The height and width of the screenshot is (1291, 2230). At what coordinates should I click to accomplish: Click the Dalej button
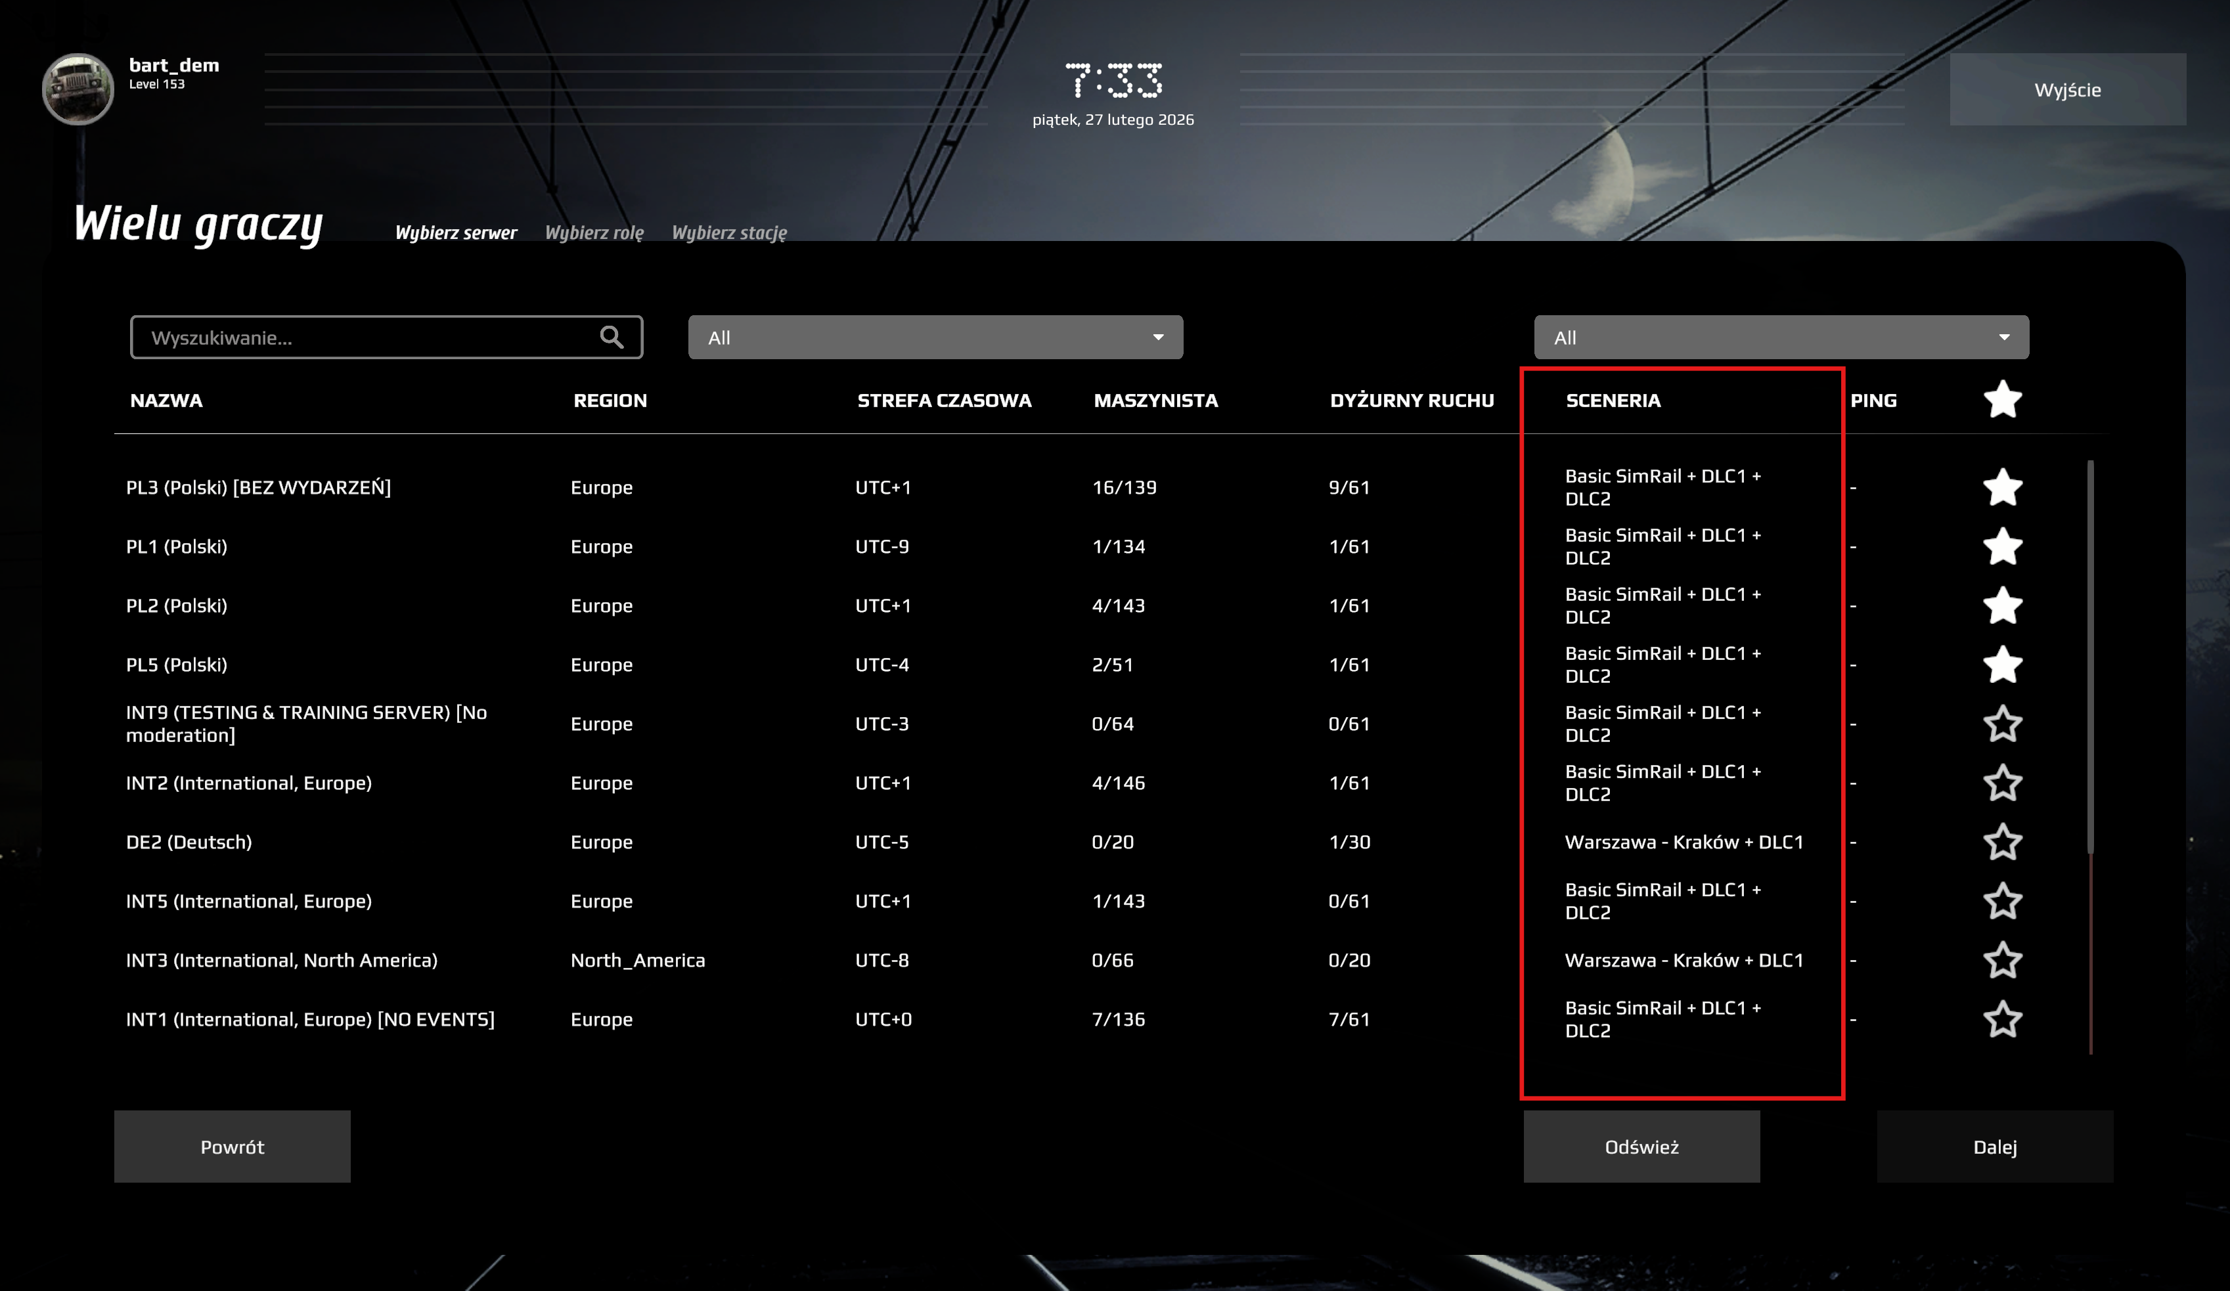[x=1994, y=1147]
